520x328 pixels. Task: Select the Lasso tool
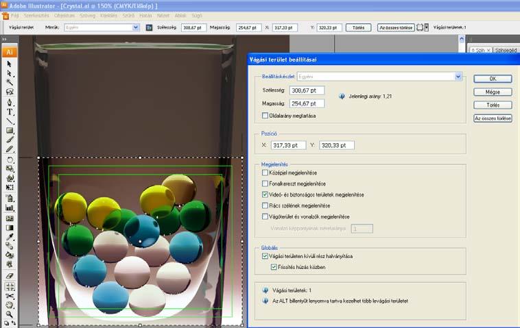point(10,92)
